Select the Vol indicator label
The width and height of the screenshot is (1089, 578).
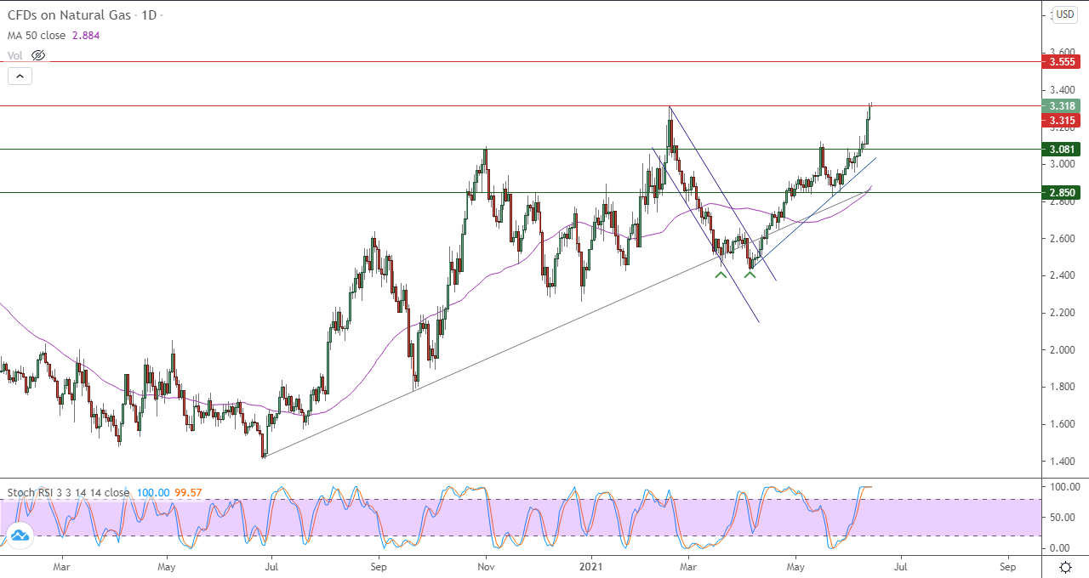point(15,55)
